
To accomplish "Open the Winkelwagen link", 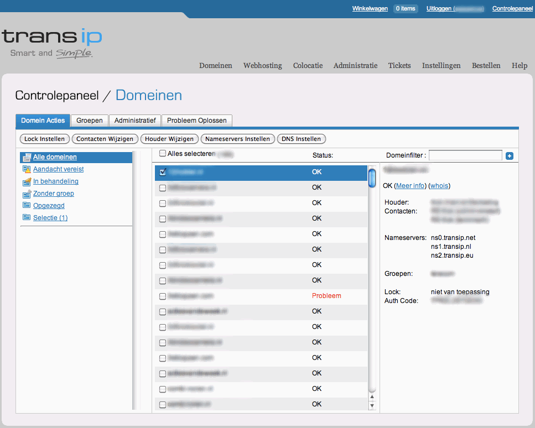I will (370, 8).
